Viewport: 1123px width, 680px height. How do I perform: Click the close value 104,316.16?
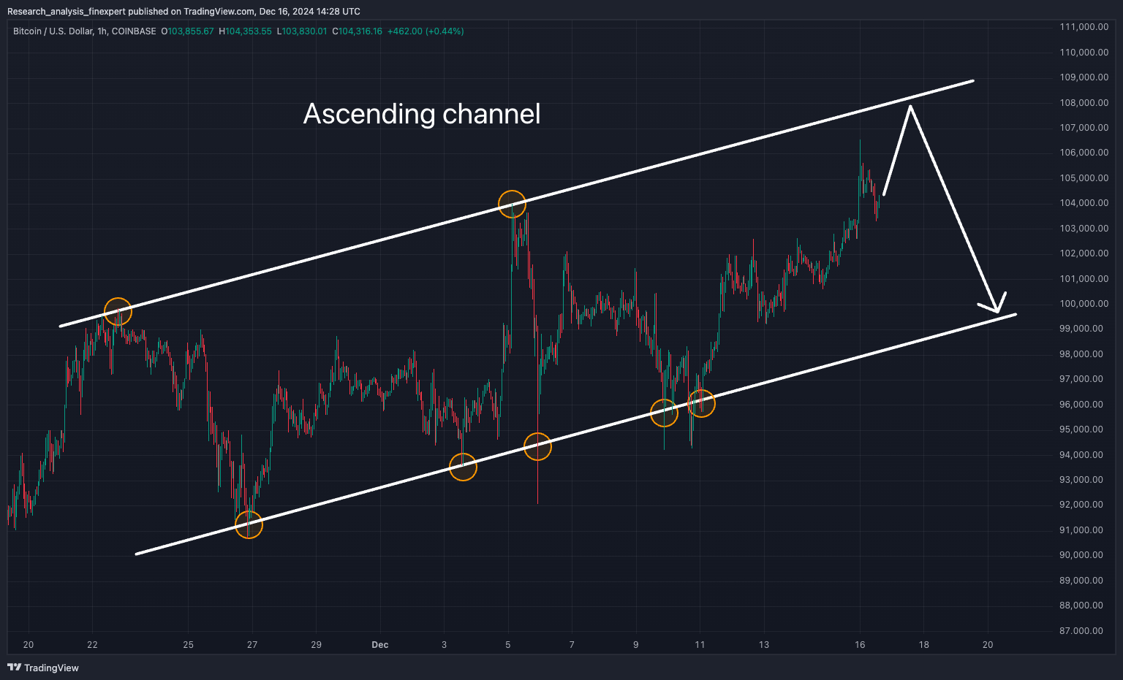(x=360, y=31)
